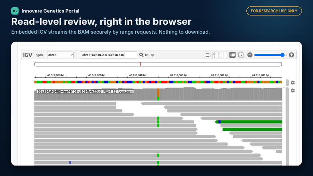Open the IGV track selection list icon

207,55
